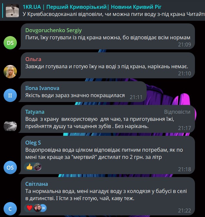Open Tatyana's grayscale profile avatar
Image resolution: width=205 pixels, height=217 pixels.
tap(10, 126)
